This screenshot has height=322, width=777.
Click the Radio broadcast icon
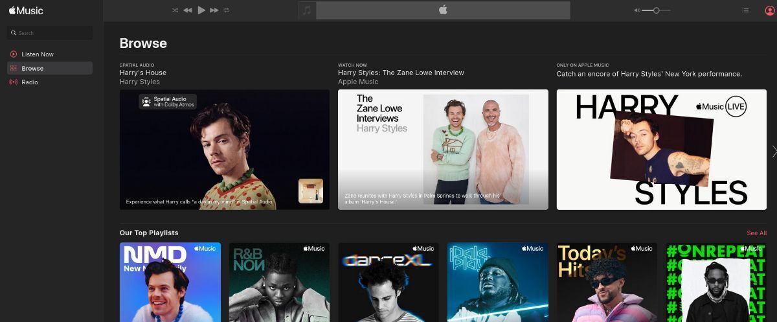(x=14, y=82)
